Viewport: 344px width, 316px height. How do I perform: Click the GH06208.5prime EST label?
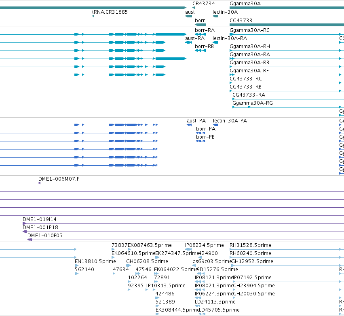tap(147, 261)
